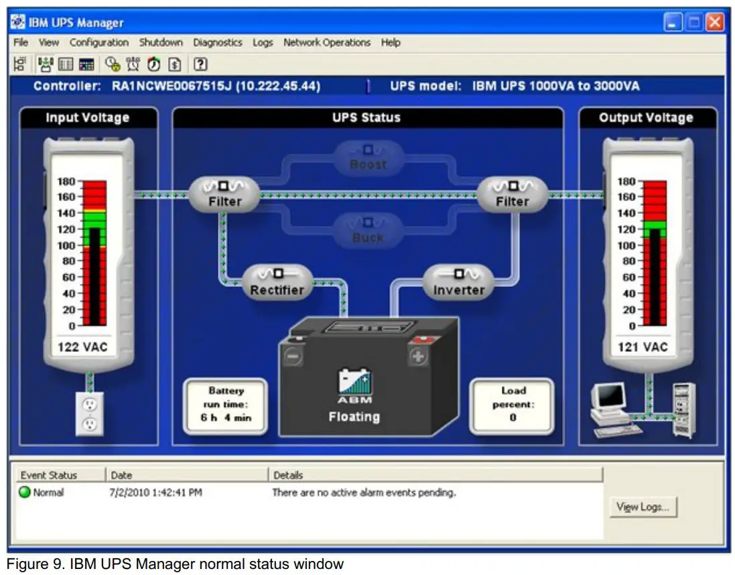Click the output side Filter element

click(x=513, y=193)
